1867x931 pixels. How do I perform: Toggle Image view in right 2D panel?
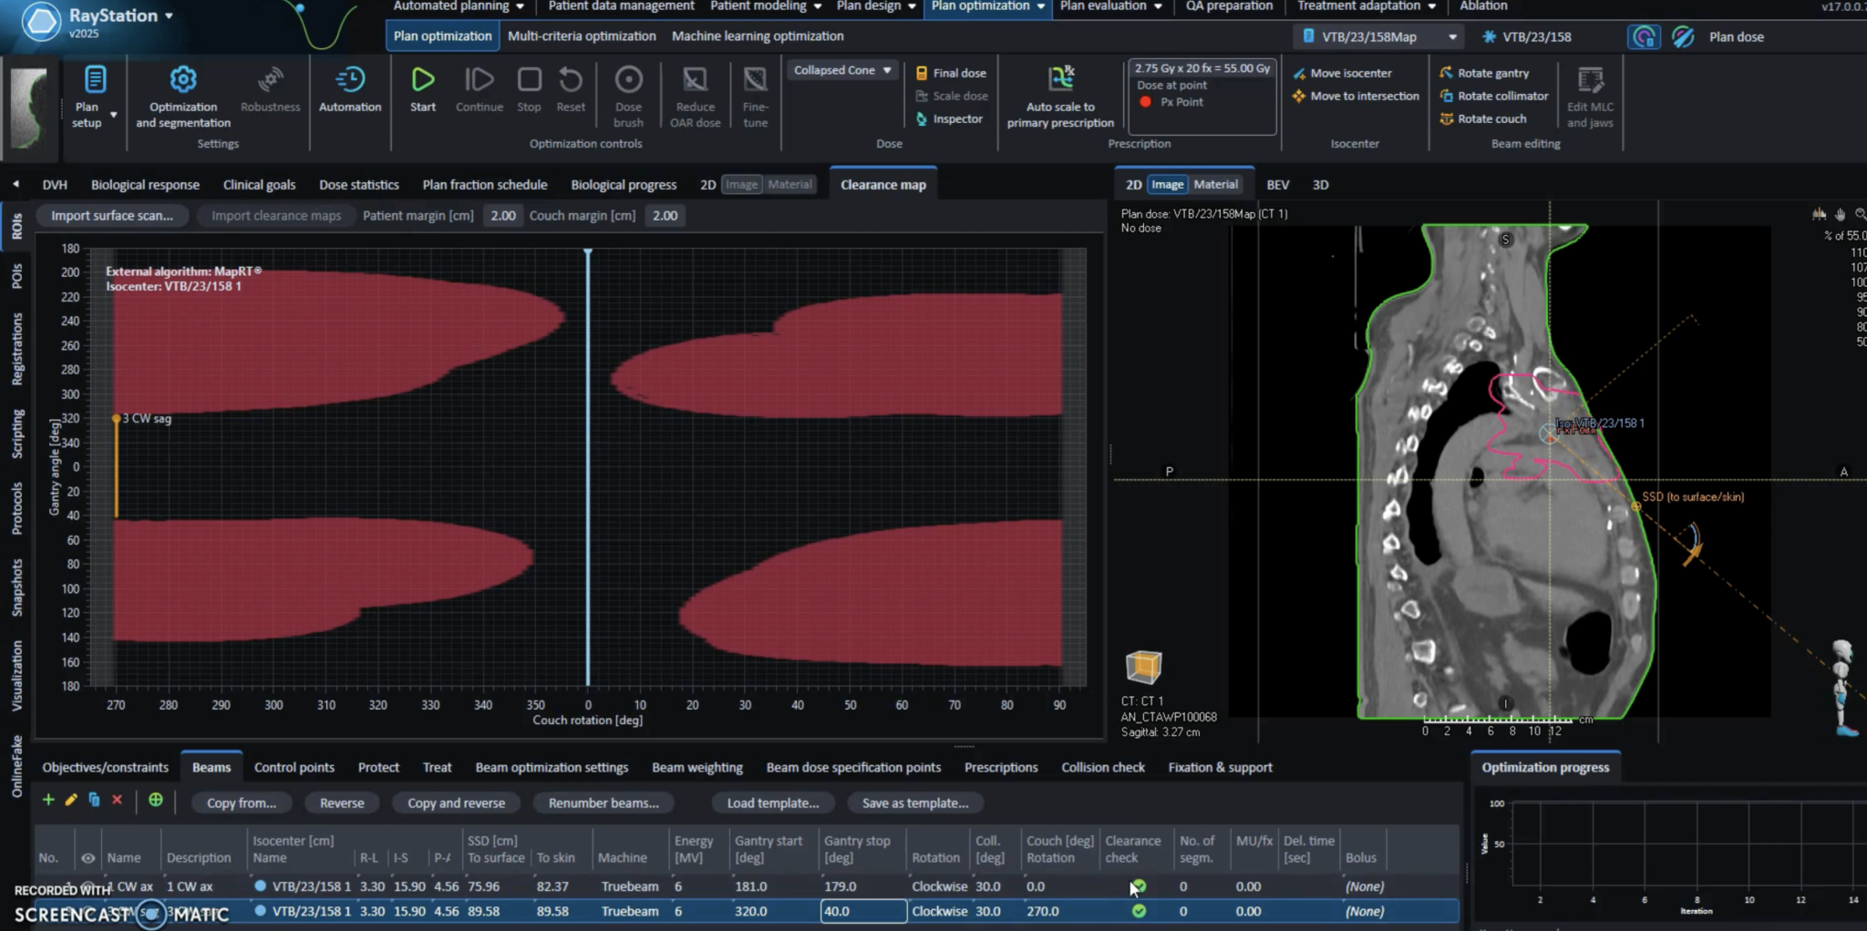point(1167,185)
